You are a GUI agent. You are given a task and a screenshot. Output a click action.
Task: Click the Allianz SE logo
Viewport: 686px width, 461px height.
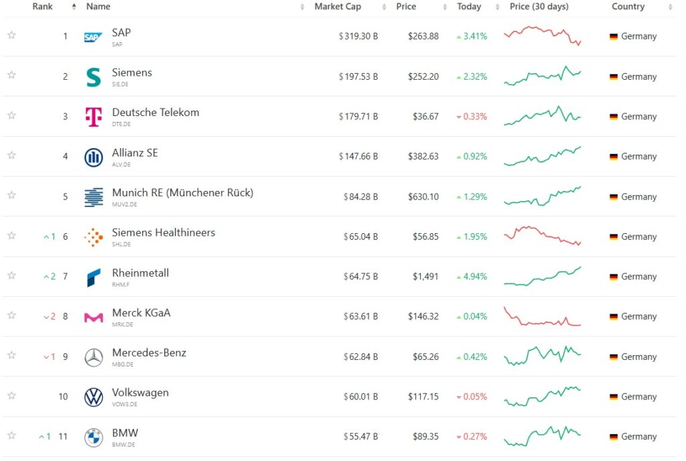(x=93, y=157)
